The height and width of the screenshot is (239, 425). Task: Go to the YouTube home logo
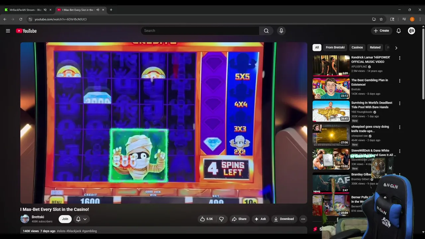click(26, 31)
